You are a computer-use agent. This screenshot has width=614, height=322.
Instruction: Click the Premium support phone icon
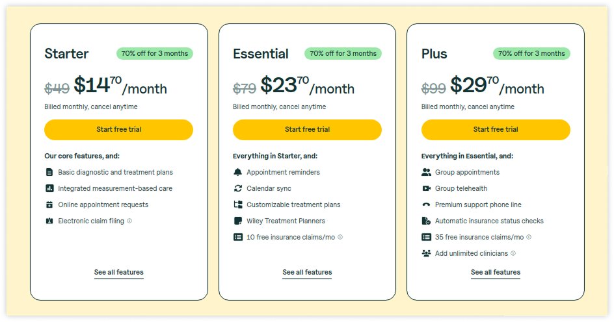click(x=426, y=204)
